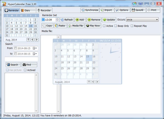164x119 pixels.
Task: Select day 31 in the small calendar
Action: tap(7, 35)
